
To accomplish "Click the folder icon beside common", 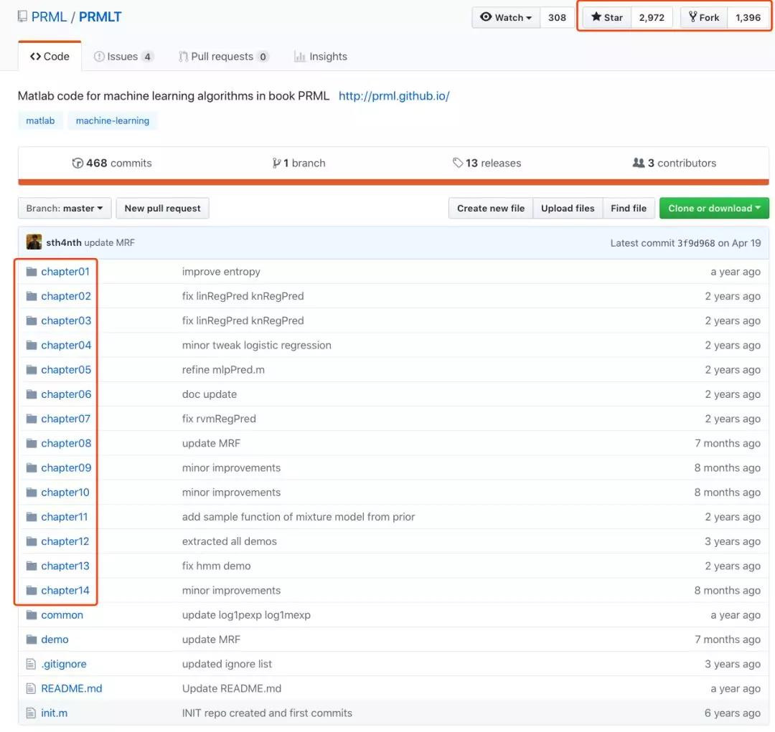I will click(x=31, y=615).
